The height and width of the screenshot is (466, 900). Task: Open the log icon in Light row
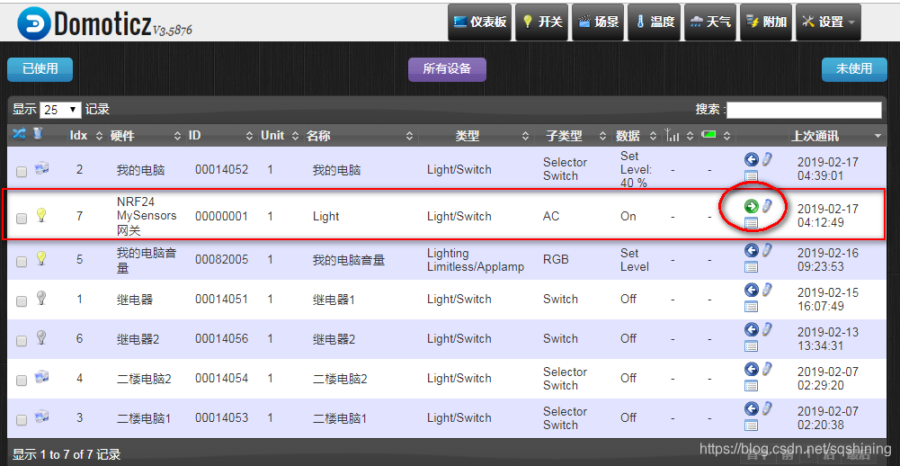click(x=751, y=223)
